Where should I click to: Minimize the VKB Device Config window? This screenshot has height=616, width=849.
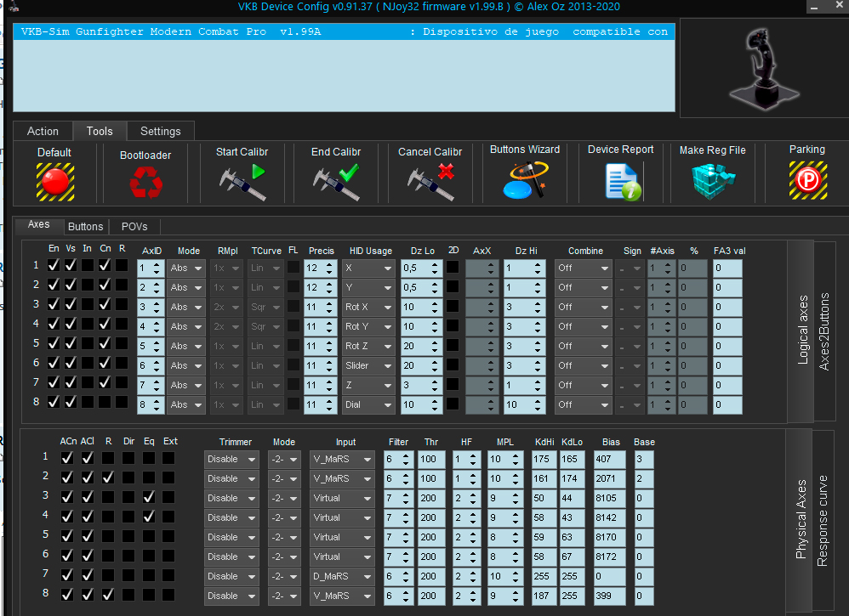(814, 7)
